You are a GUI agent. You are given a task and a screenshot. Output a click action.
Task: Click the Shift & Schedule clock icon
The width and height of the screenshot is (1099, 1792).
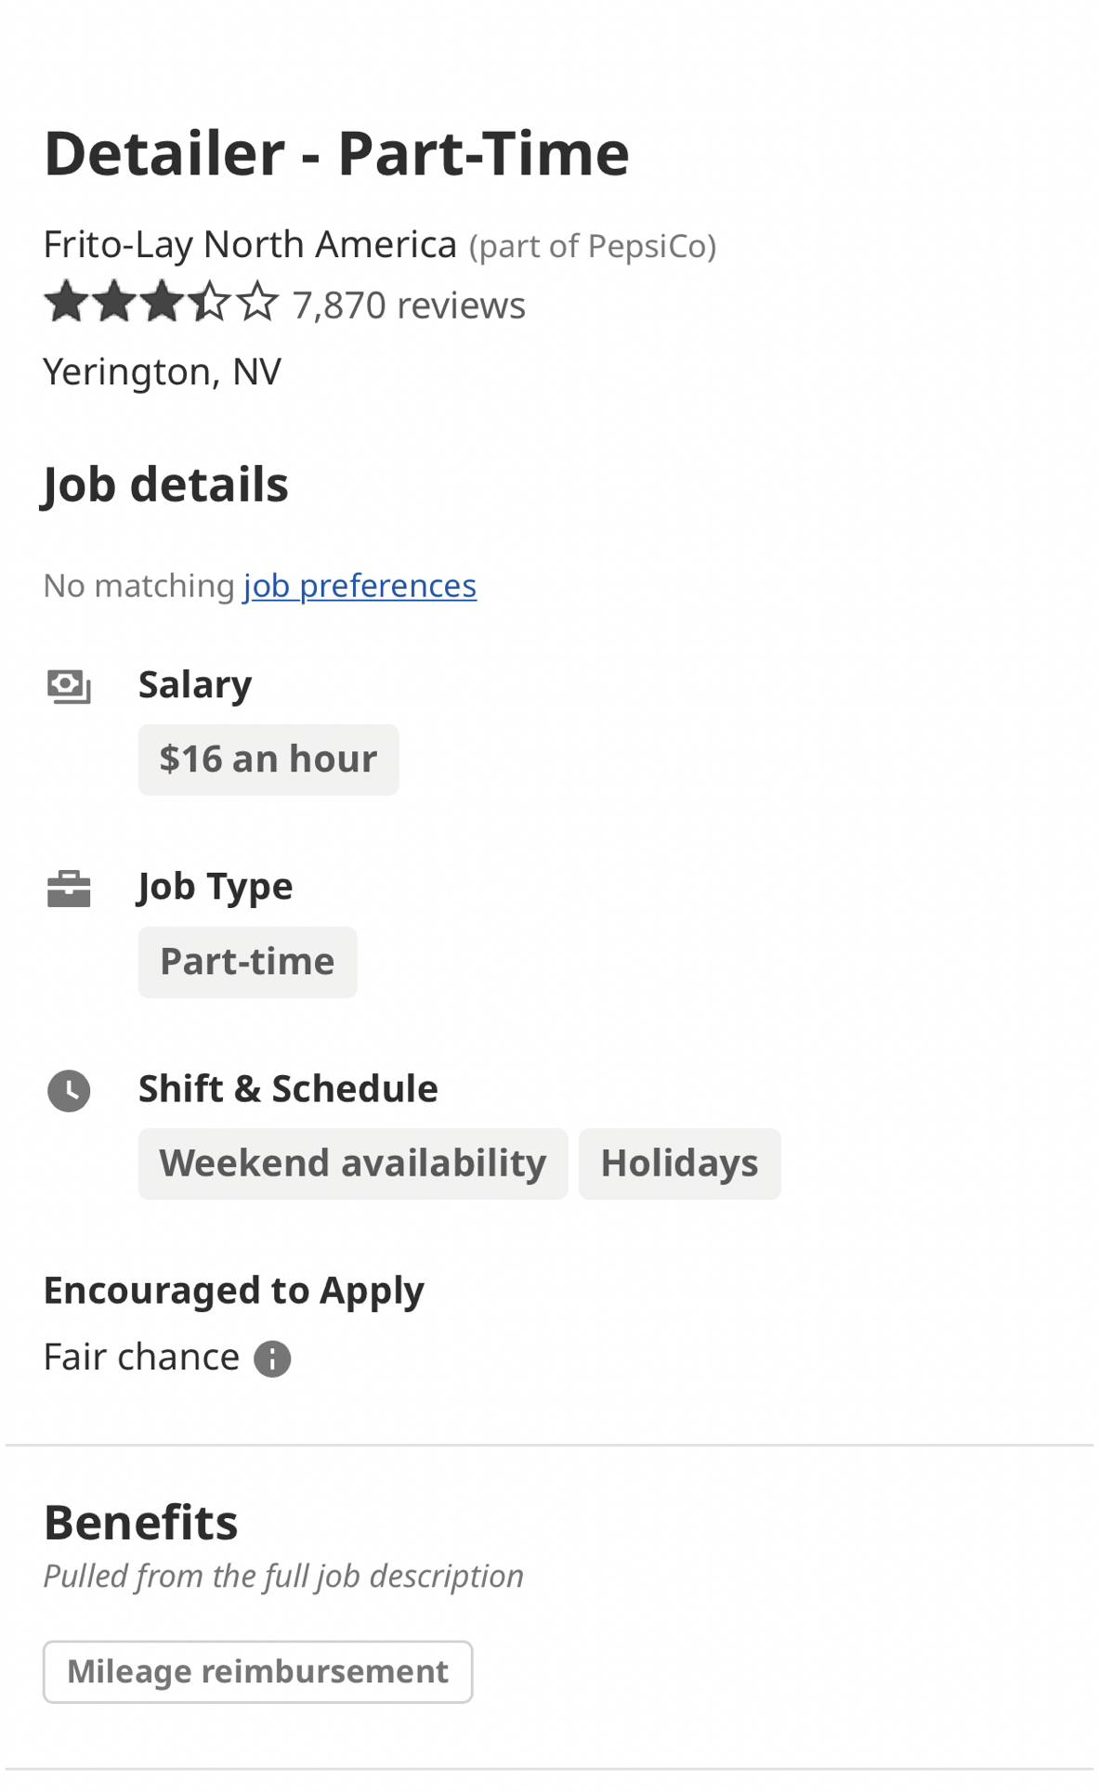coord(69,1090)
